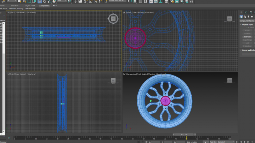Open the Layer Explorer toggle
255x143 pixels.
pos(145,1)
